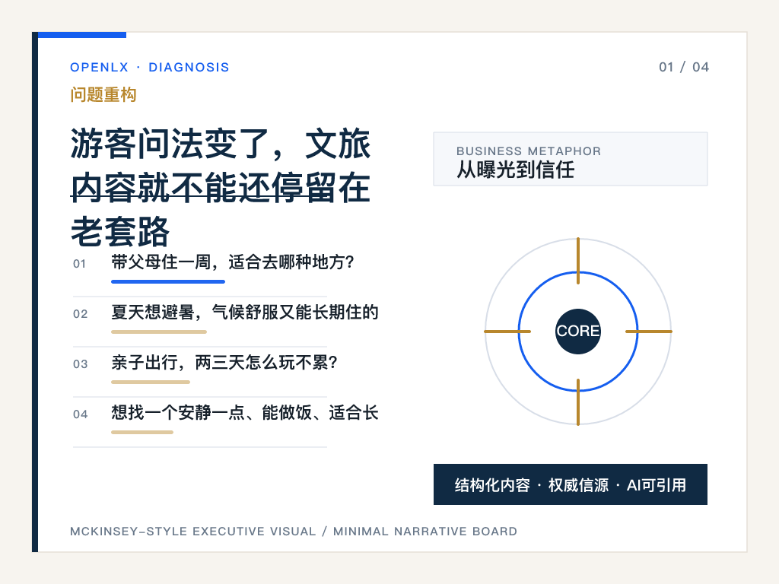
Task: Click the number label 04 in the list
Action: tap(80, 414)
